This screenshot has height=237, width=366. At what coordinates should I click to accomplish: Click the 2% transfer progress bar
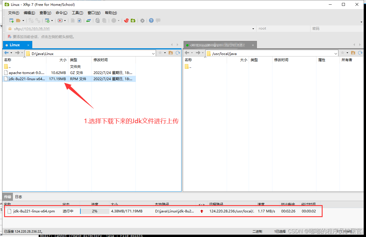[x=94, y=211]
